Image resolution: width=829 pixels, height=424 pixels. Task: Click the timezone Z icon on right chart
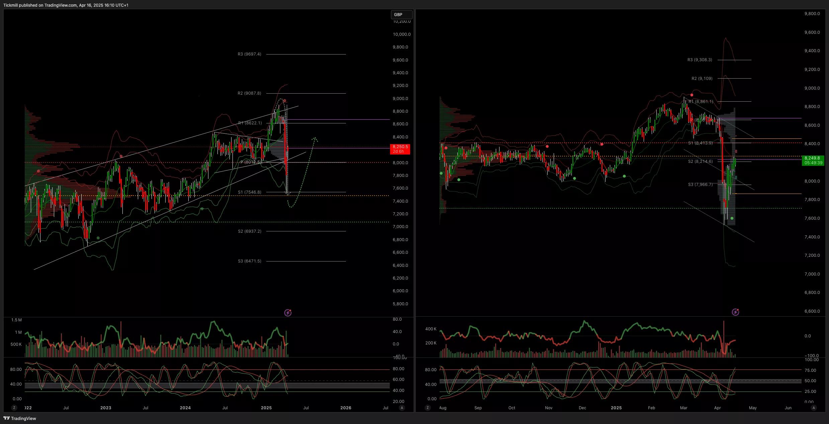point(428,408)
